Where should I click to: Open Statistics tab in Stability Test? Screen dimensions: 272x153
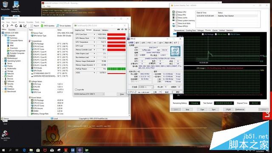[229, 30]
